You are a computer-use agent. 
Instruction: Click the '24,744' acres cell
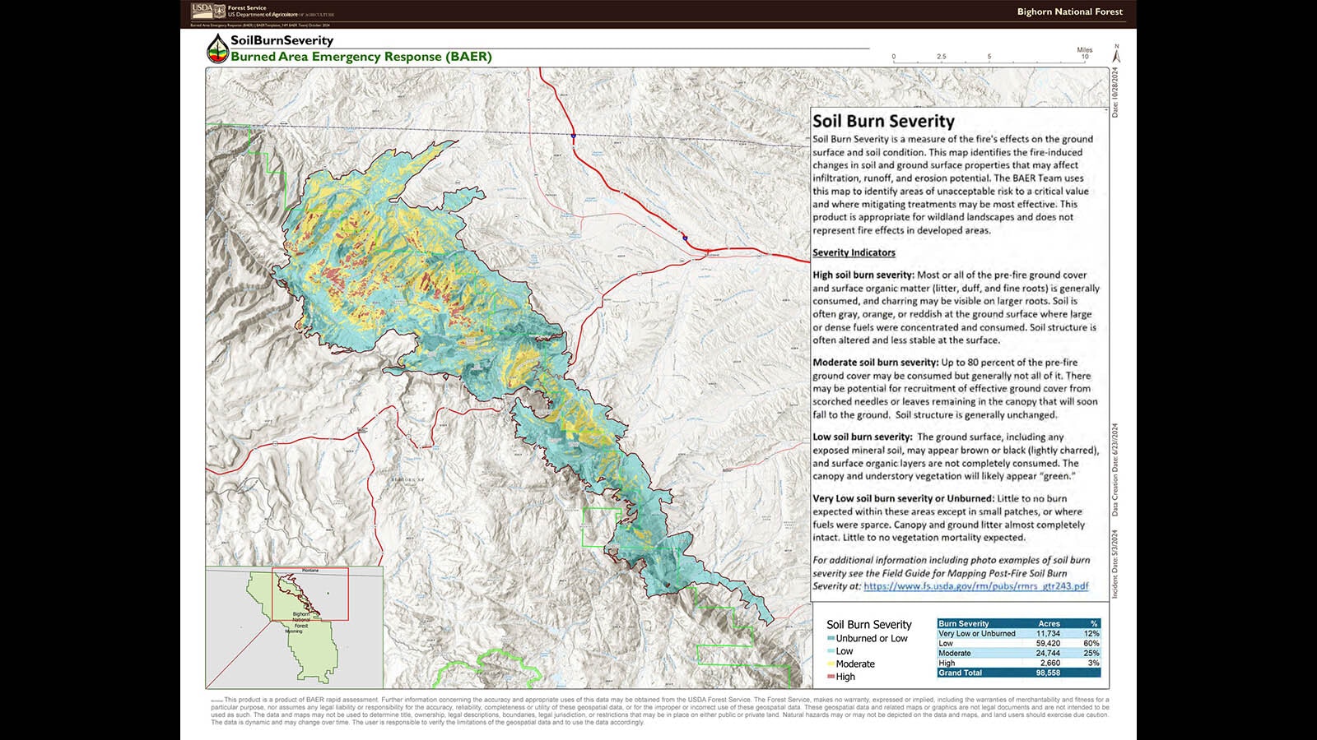click(1048, 653)
